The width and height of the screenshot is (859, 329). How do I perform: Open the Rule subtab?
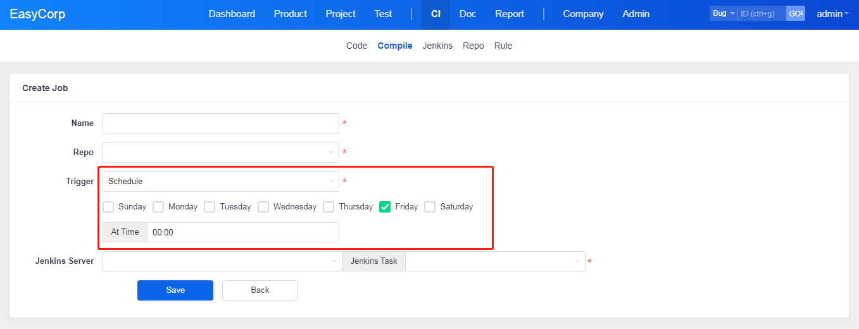[503, 46]
